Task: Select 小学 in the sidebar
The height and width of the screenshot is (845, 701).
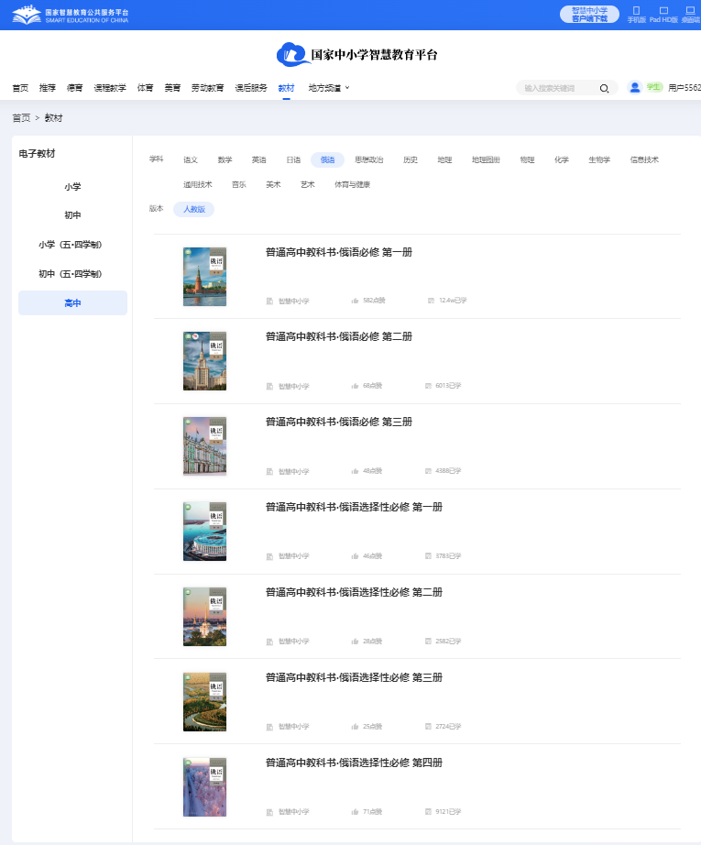Action: [x=72, y=186]
